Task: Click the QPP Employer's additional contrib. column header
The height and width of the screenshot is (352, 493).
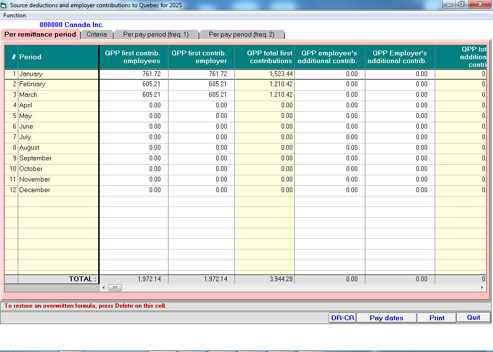Action: coord(400,57)
